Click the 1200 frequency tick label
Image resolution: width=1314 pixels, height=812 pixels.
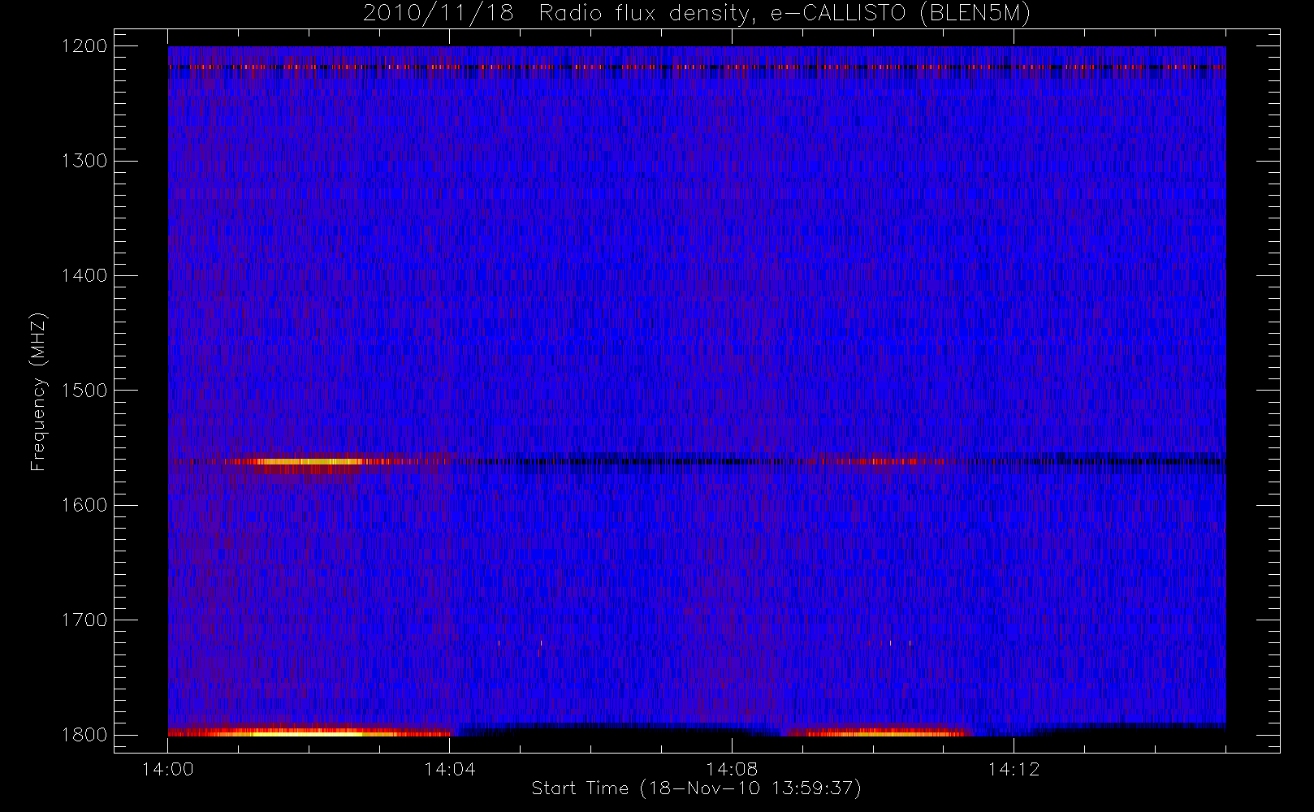(84, 46)
